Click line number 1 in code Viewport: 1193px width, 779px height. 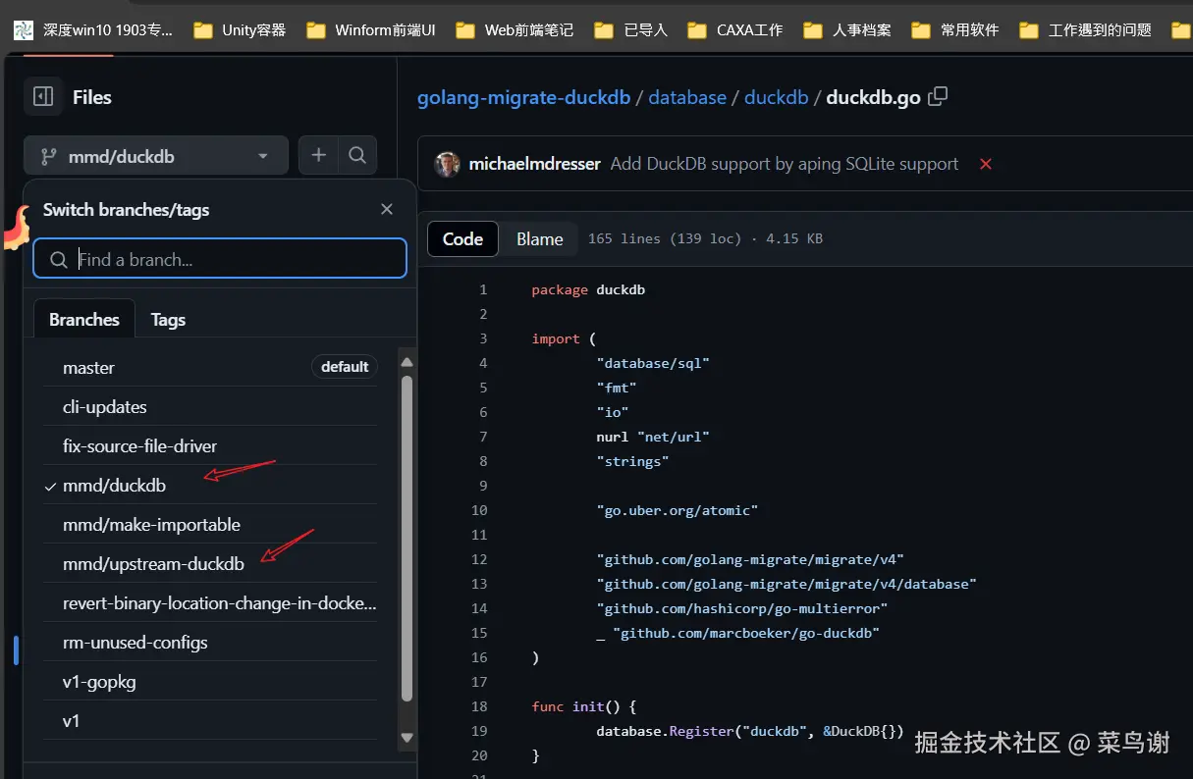[483, 289]
